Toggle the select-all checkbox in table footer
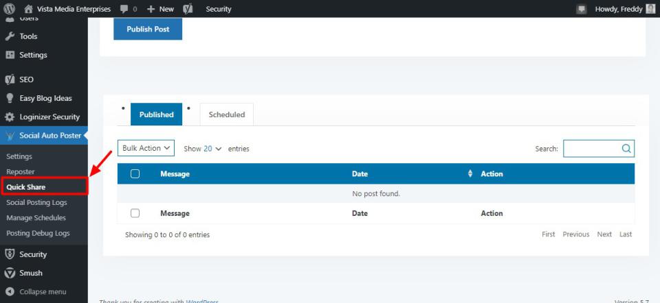The width and height of the screenshot is (660, 303). (135, 213)
